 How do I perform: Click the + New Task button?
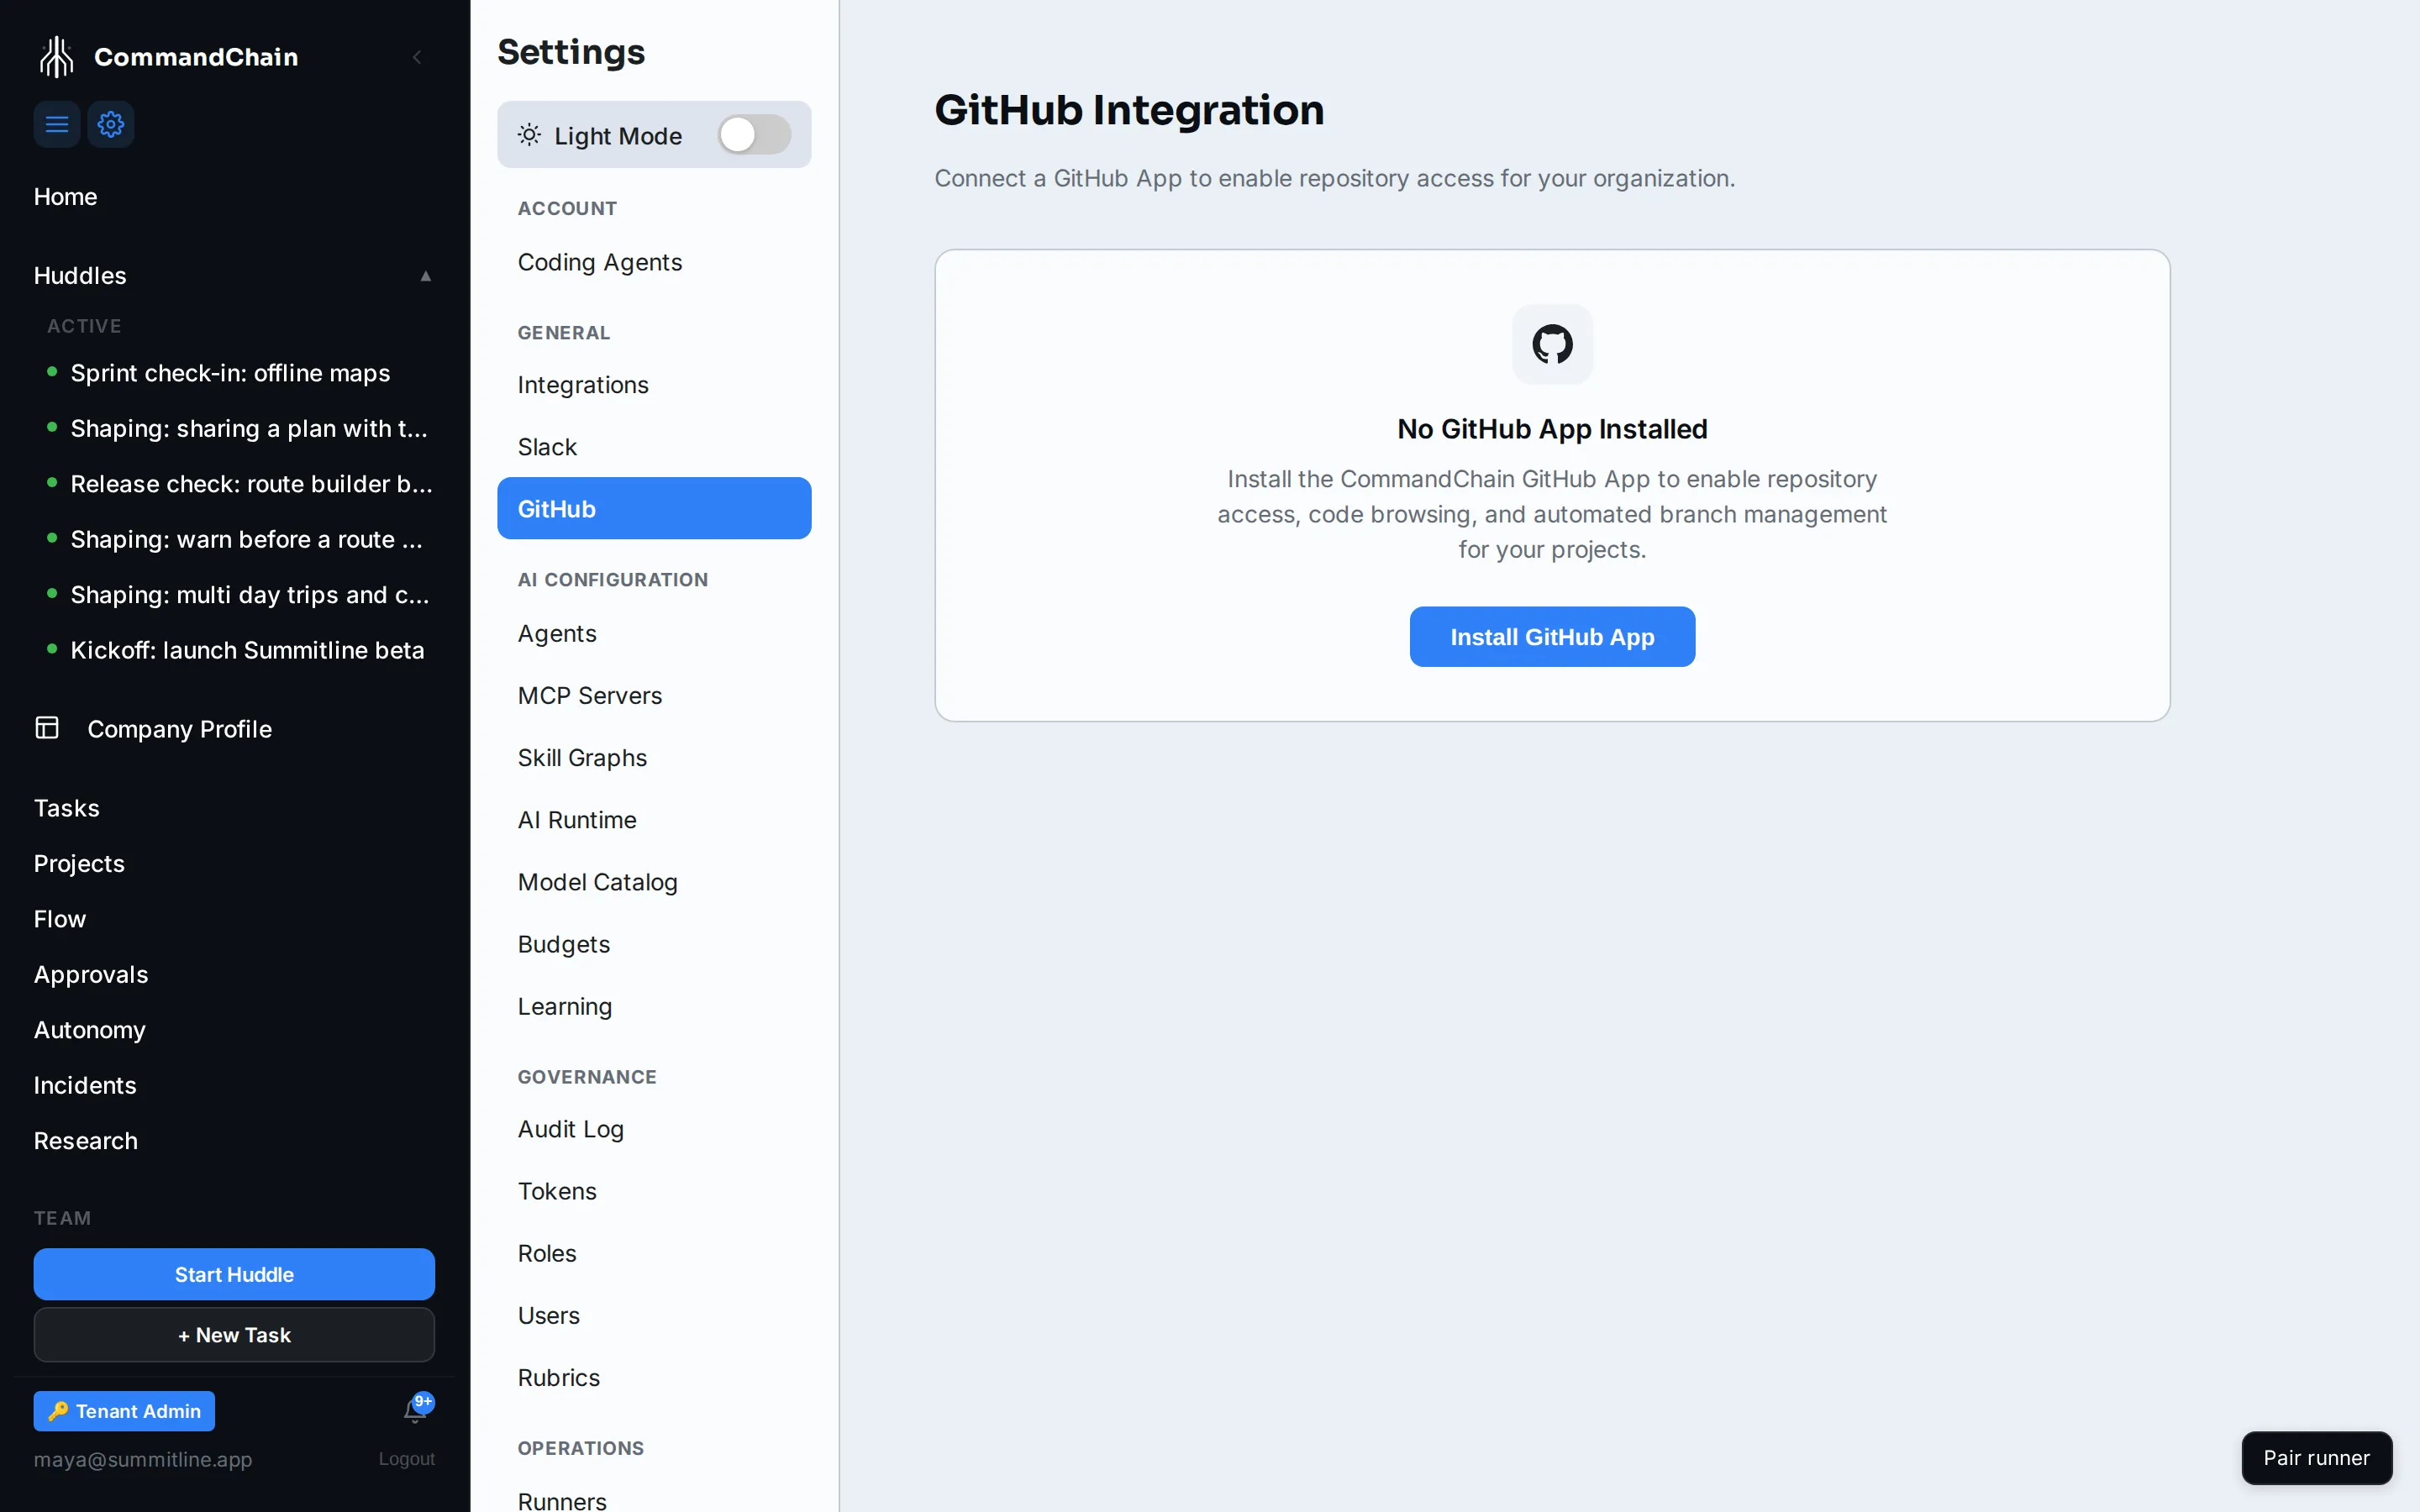tap(234, 1335)
